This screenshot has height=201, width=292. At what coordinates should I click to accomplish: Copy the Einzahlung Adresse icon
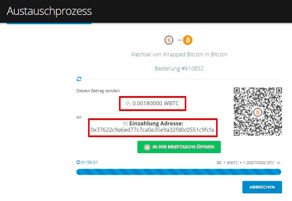(x=125, y=123)
